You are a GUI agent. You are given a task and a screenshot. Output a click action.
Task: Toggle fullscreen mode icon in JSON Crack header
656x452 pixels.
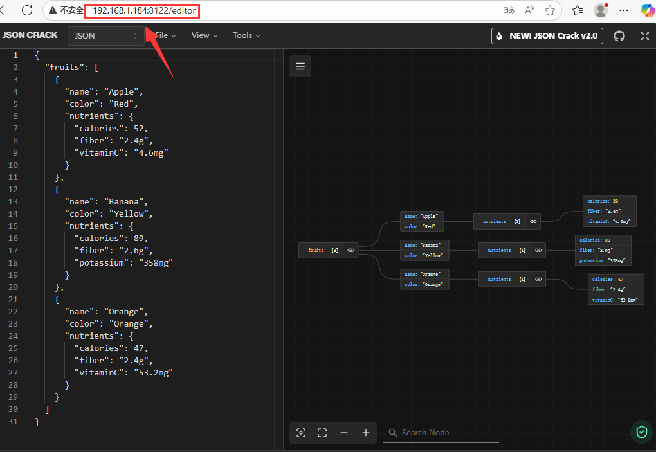(x=644, y=36)
